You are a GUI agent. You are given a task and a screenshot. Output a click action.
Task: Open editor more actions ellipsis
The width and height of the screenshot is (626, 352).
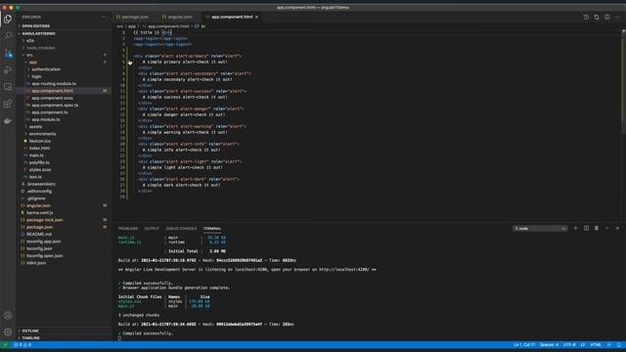click(x=617, y=18)
